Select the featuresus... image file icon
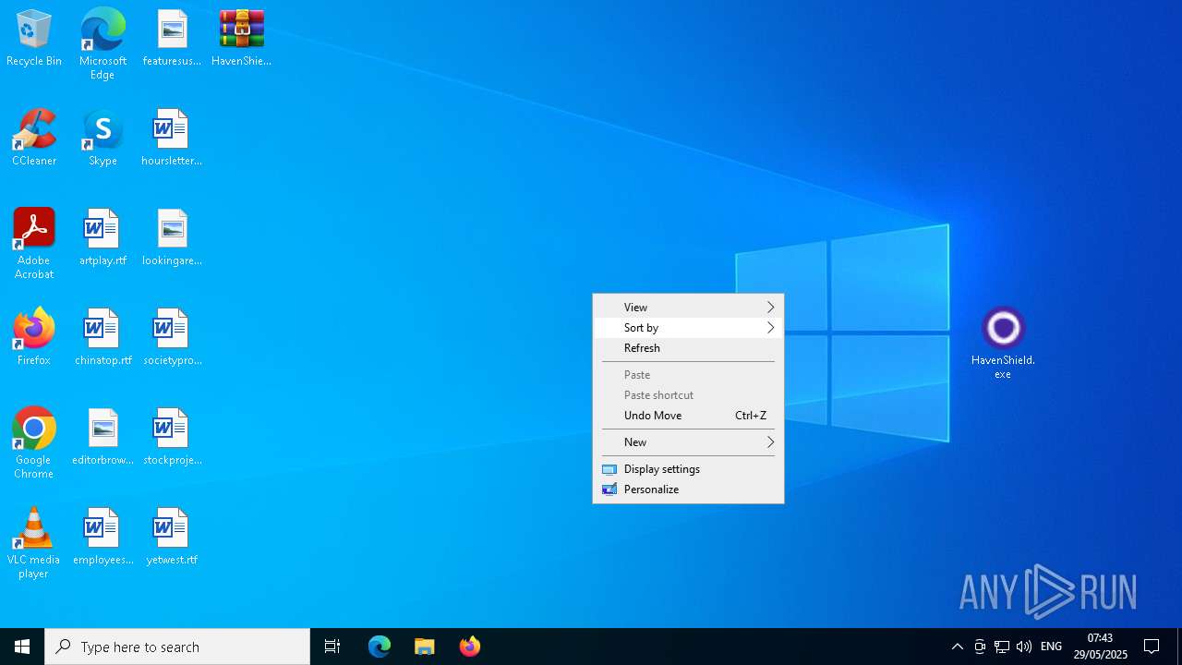Viewport: 1182px width, 665px height. 172,39
